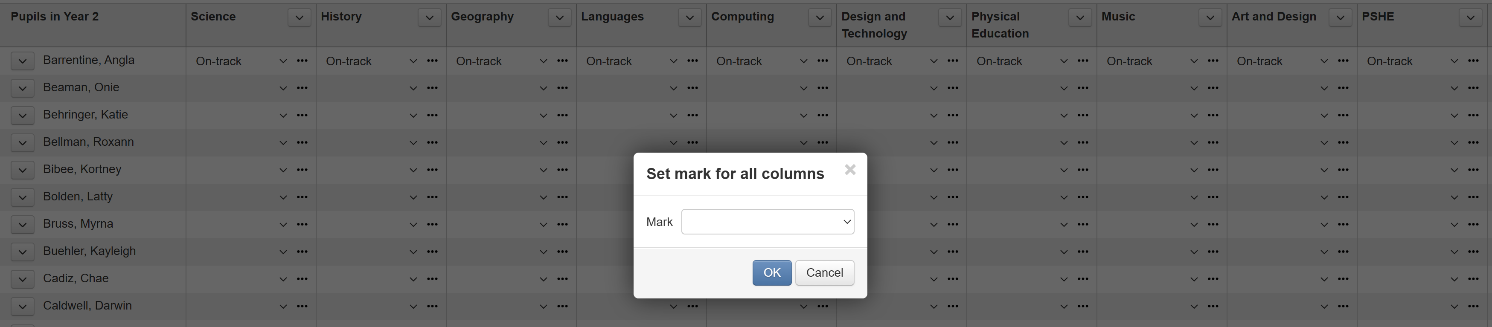Screen dimensions: 1492x327
Task: Open more options for Angla's PSHE mark
Action: [x=1473, y=61]
